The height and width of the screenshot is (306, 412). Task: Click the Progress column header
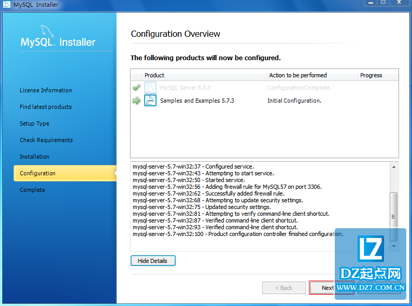(x=378, y=75)
